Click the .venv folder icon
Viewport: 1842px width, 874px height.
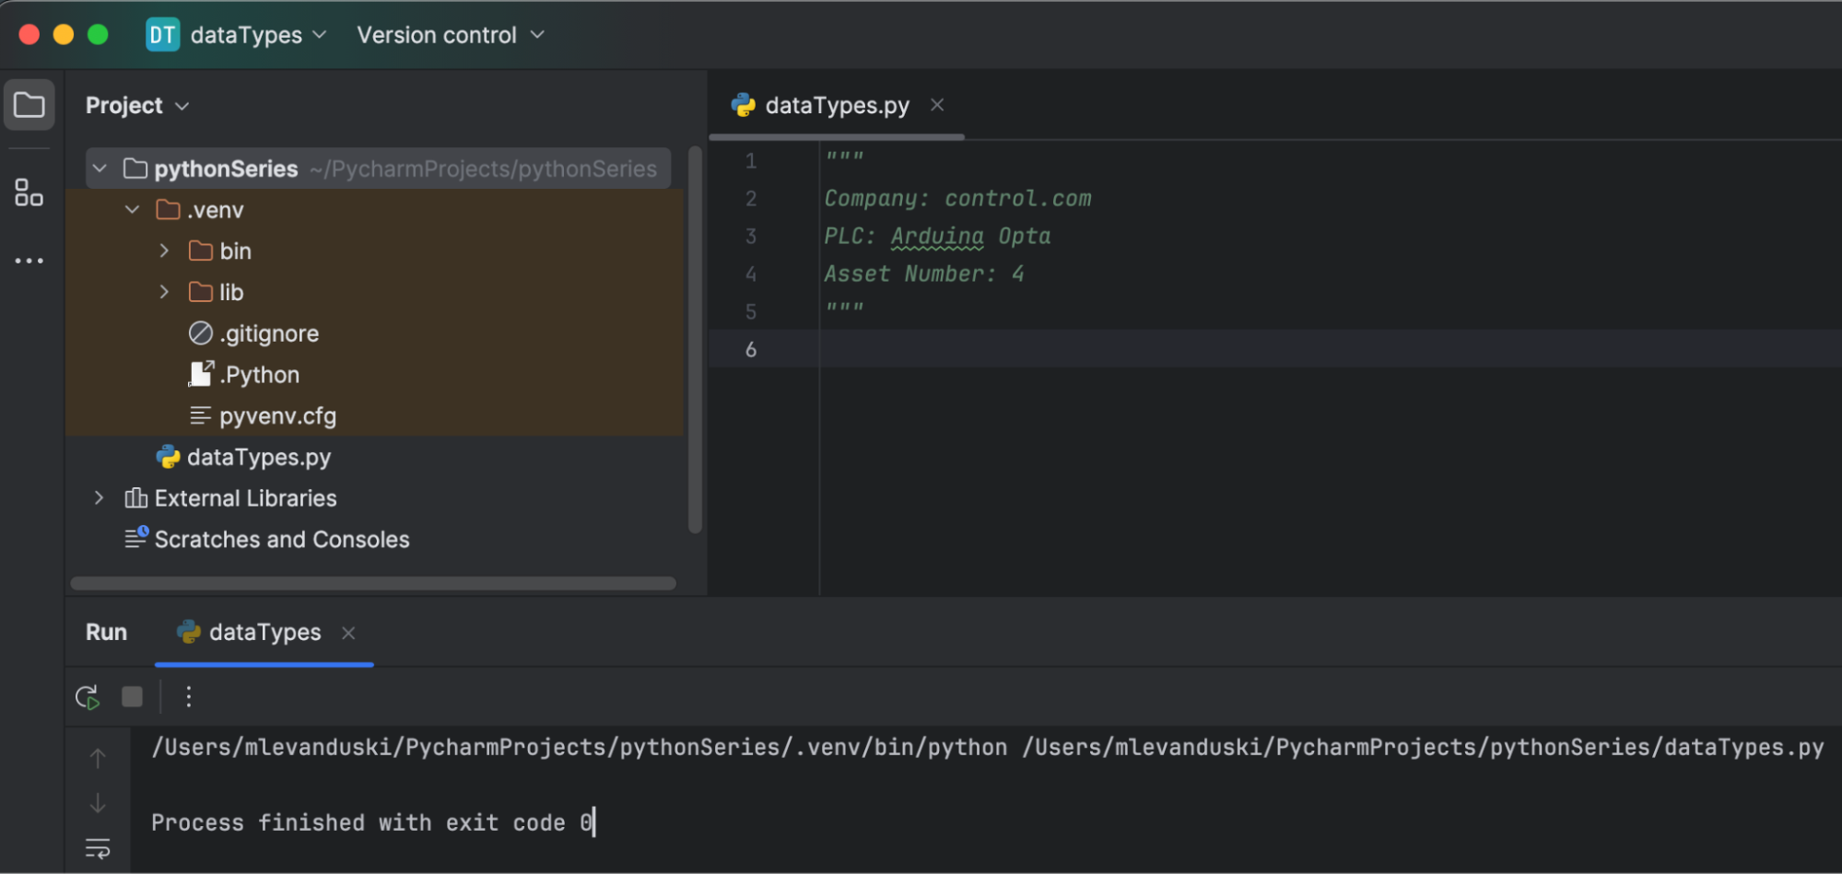tap(168, 210)
